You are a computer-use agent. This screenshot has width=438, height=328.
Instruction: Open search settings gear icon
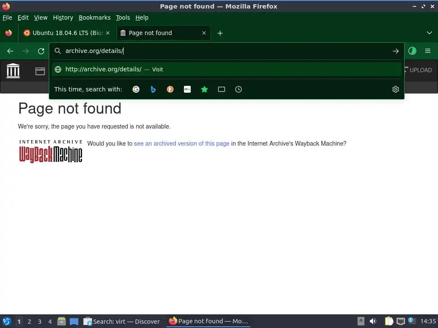[396, 89]
